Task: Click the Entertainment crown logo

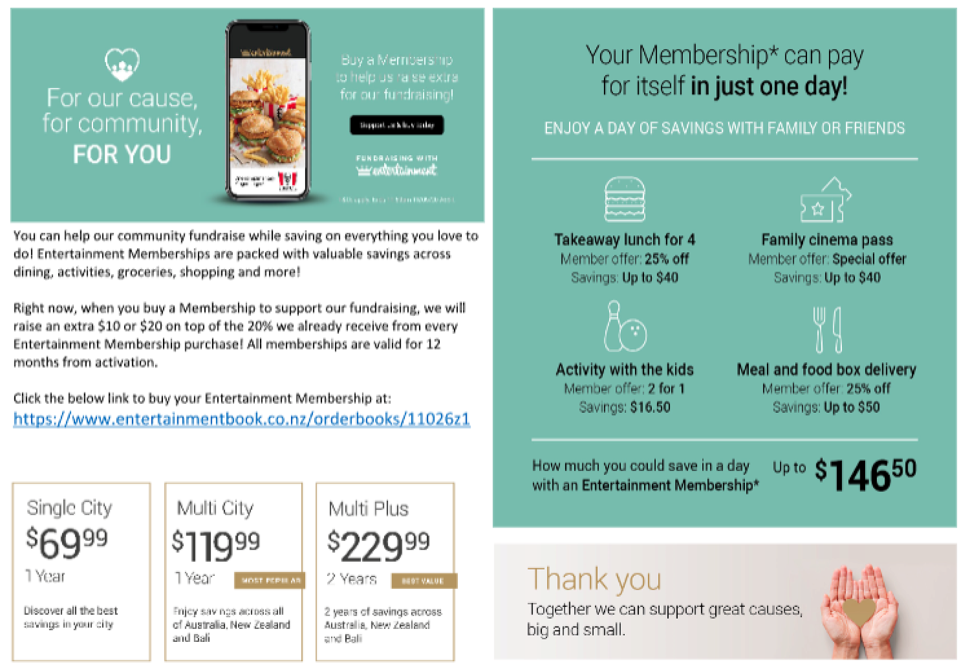Action: coord(396,170)
